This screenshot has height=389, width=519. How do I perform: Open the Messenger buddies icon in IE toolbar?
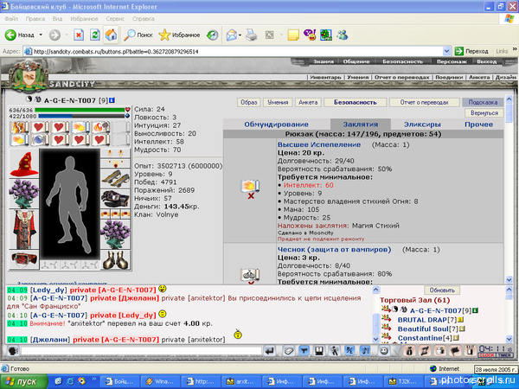click(x=343, y=35)
